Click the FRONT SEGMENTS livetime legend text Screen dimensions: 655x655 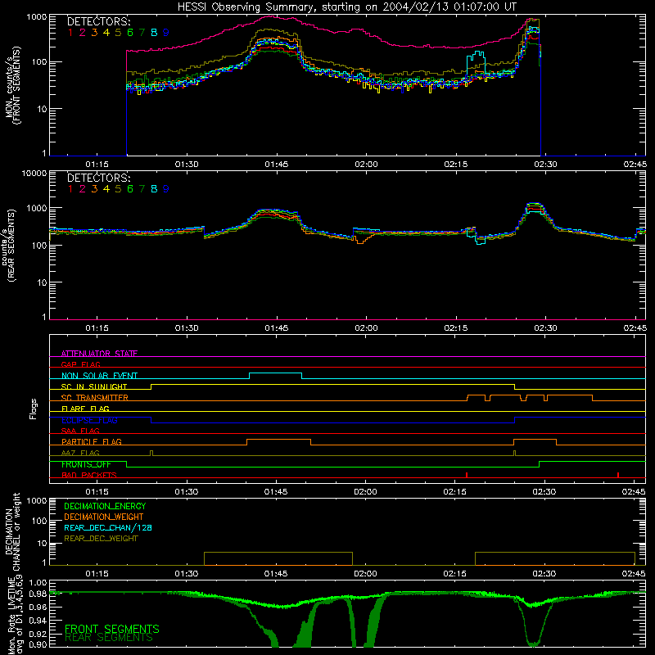point(112,629)
